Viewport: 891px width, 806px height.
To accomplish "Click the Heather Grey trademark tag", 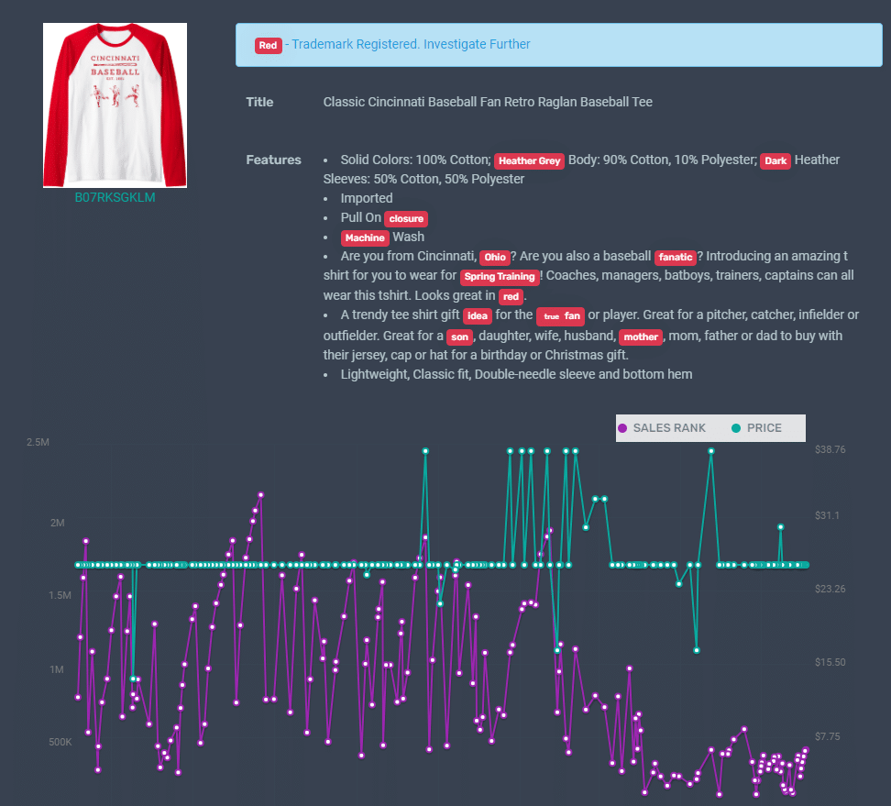I will click(x=529, y=160).
